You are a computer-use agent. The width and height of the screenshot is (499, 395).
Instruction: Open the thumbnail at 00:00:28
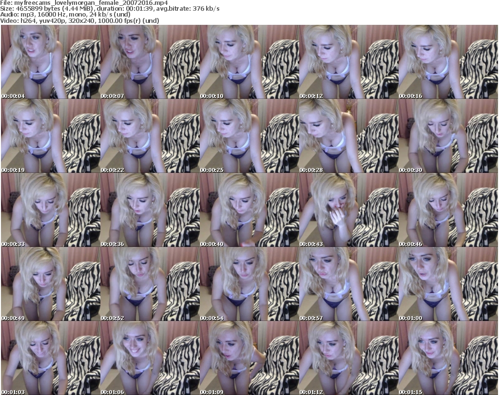pos(349,136)
